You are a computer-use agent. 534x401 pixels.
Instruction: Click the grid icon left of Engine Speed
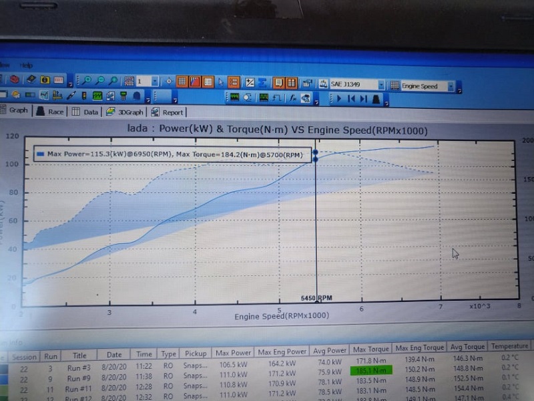[x=394, y=86]
